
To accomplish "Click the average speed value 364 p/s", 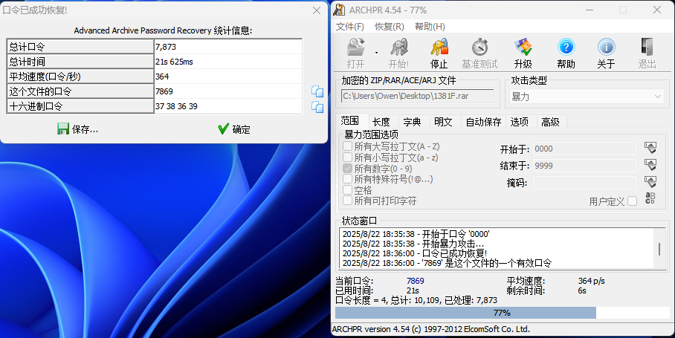I will [x=592, y=281].
